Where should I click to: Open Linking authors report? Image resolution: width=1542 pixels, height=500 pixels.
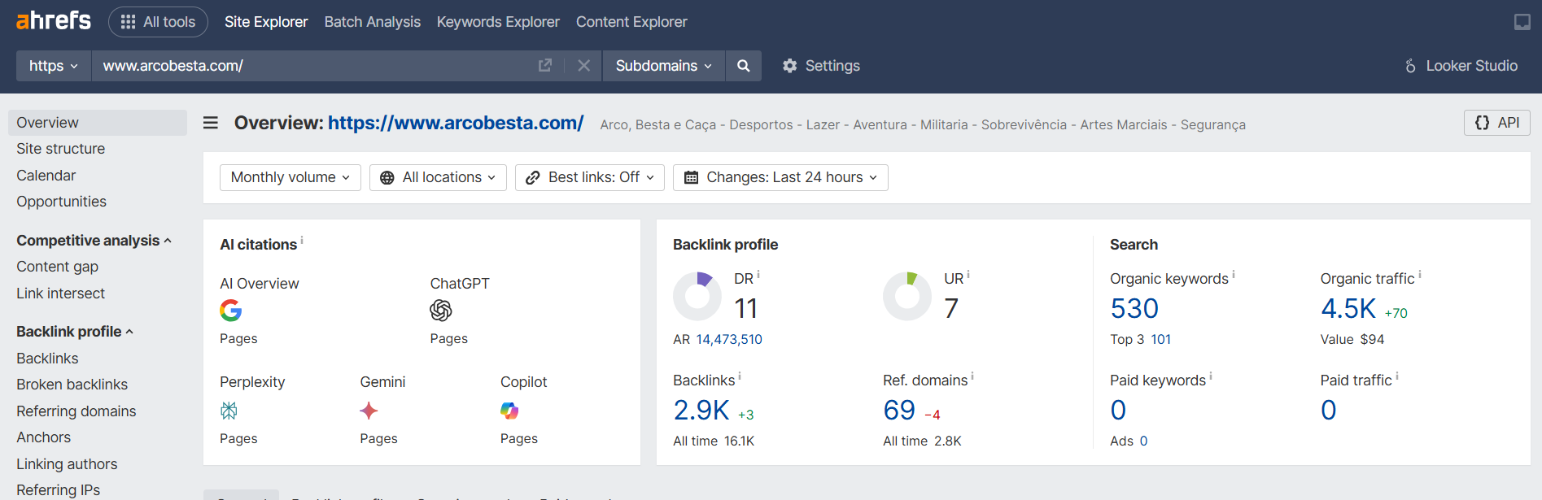click(x=67, y=464)
